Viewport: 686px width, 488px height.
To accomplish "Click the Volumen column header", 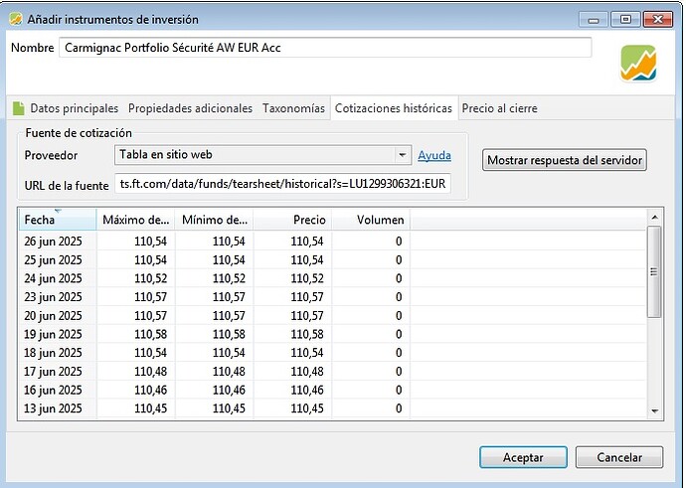I will (371, 220).
